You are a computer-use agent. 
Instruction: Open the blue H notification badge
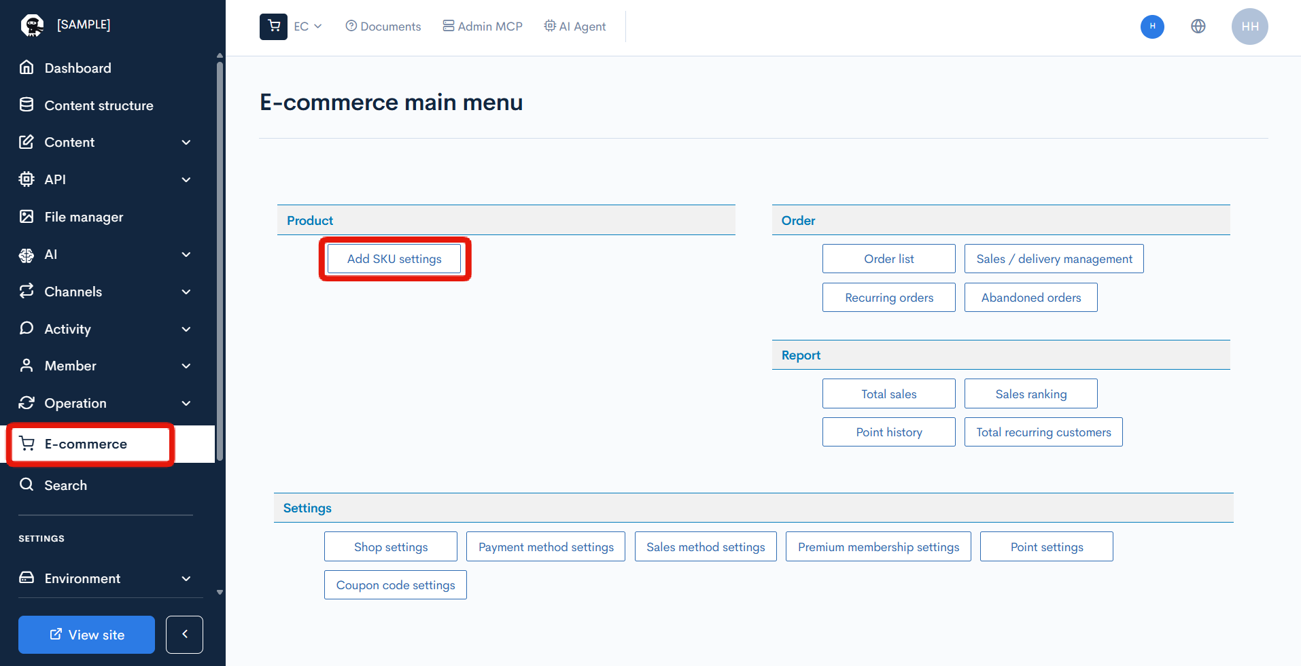click(1152, 27)
